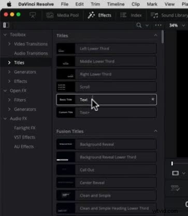Image resolution: width=188 pixels, height=216 pixels.
Task: Expand Filters under Open FX
Action: pyautogui.click(x=9, y=100)
